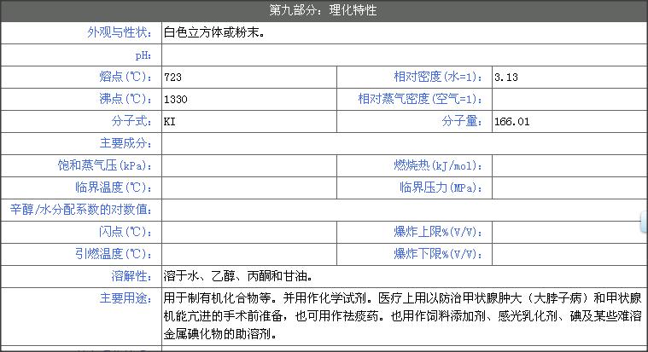Select the molecular formula KI
The image size is (648, 352).
(169, 122)
